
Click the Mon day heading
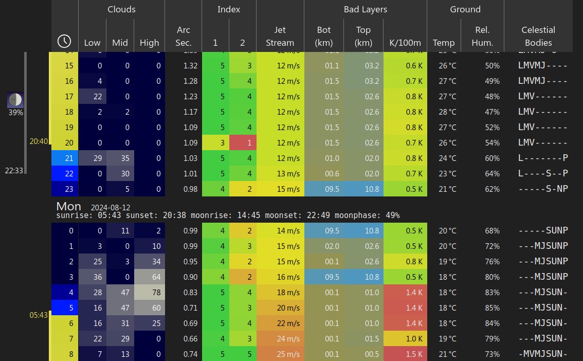pos(68,206)
